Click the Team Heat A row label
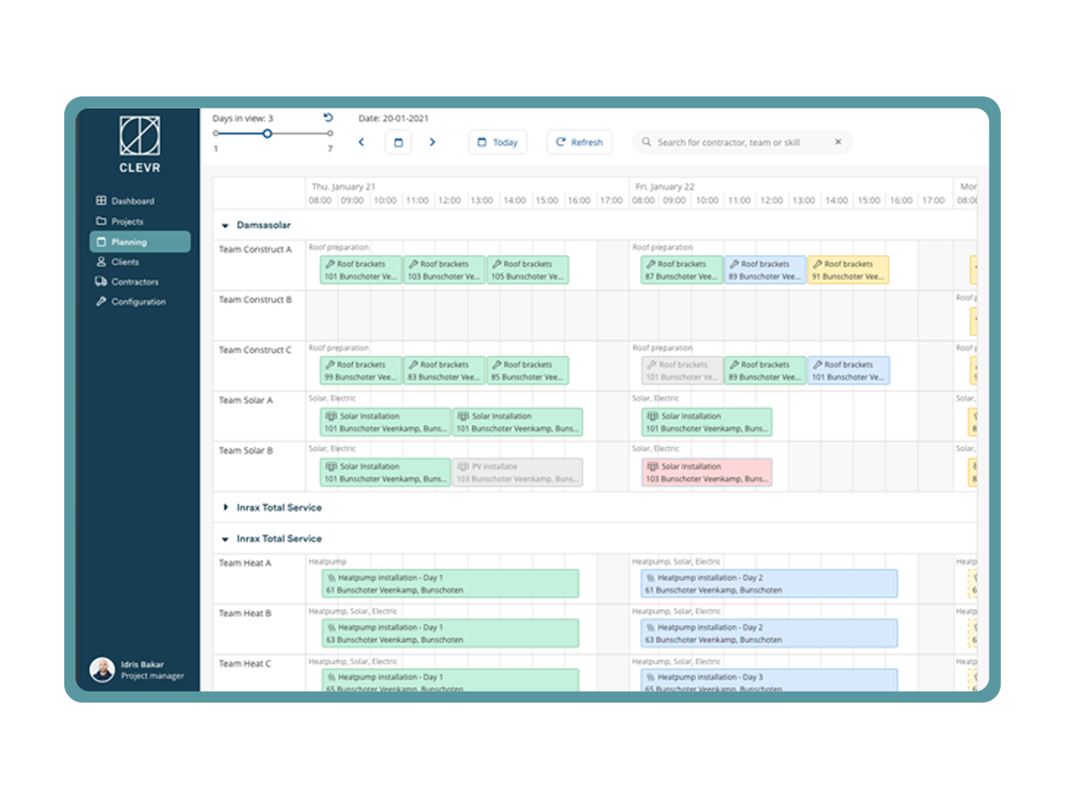 (245, 563)
